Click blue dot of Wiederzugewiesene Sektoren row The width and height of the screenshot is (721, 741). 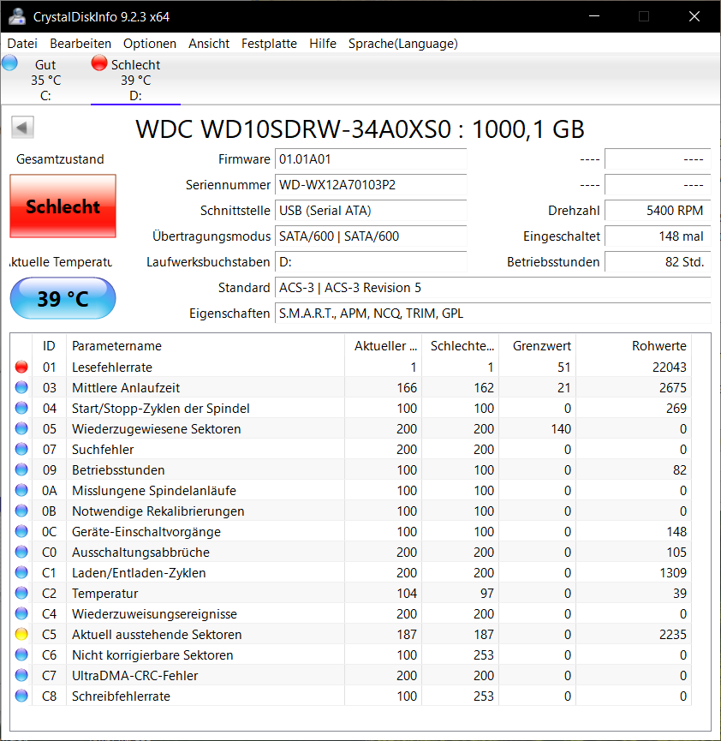pyautogui.click(x=21, y=428)
